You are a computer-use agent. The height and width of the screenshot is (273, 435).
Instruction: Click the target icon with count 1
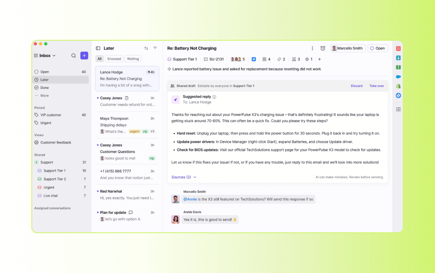click(309, 59)
